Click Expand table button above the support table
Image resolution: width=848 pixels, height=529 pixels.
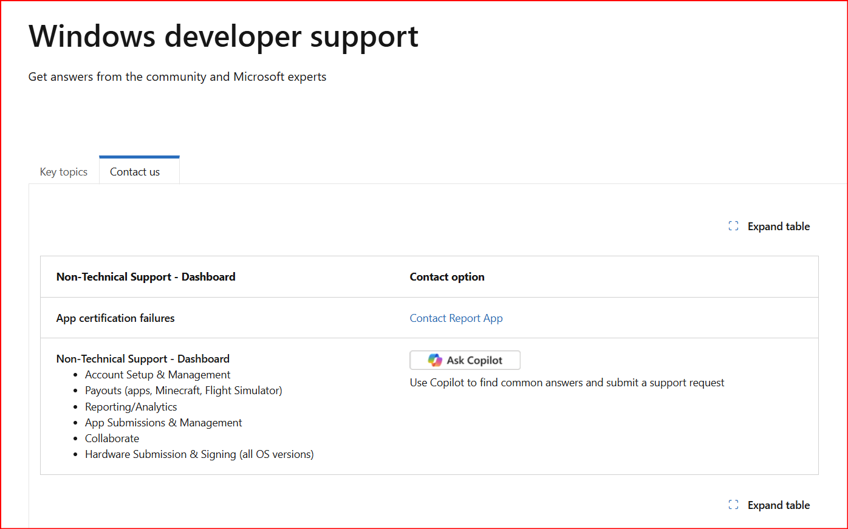tap(769, 227)
